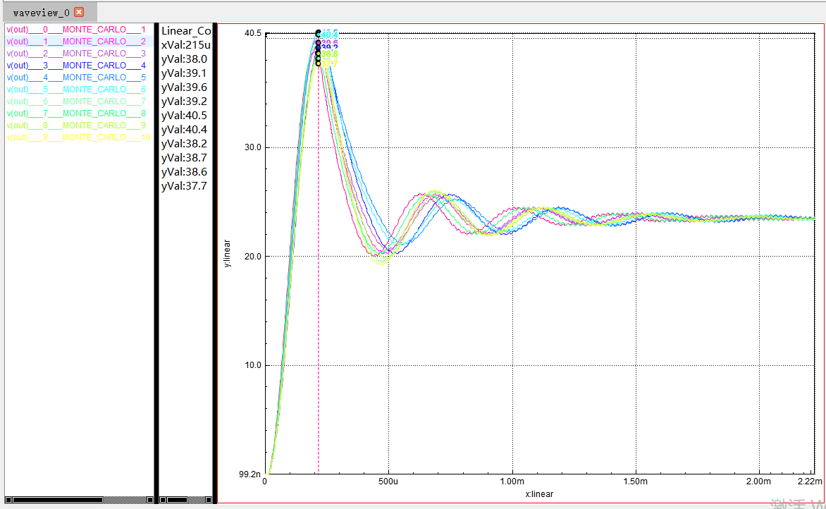Click the yellow 37.7 cursor marker point
Image resolution: width=826 pixels, height=509 pixels.
point(318,63)
